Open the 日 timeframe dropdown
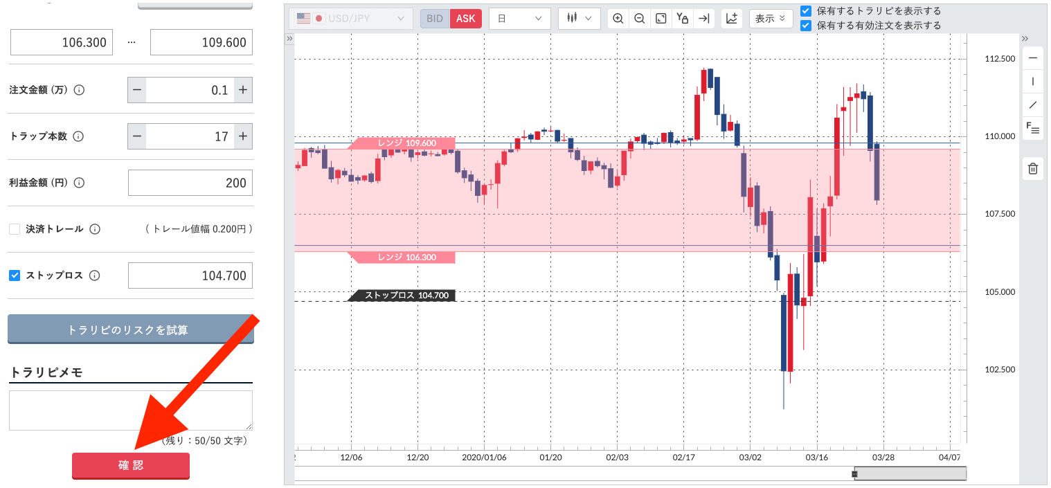 520,19
